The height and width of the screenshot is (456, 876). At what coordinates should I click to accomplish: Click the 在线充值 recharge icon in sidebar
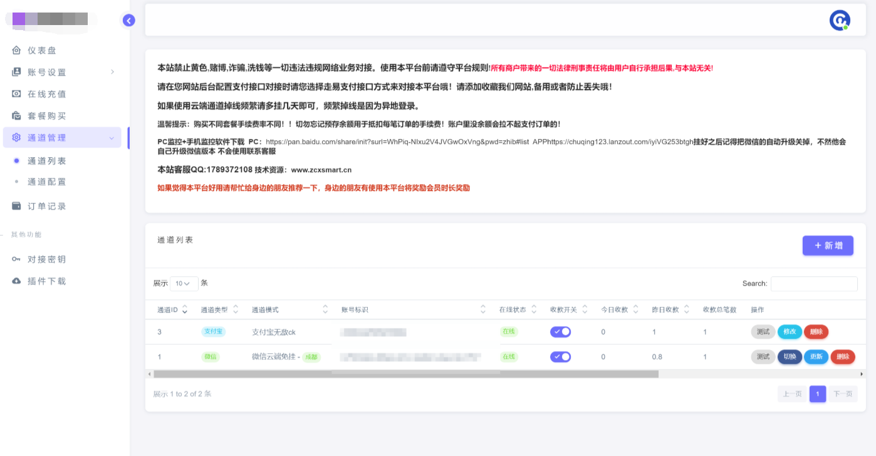[16, 94]
